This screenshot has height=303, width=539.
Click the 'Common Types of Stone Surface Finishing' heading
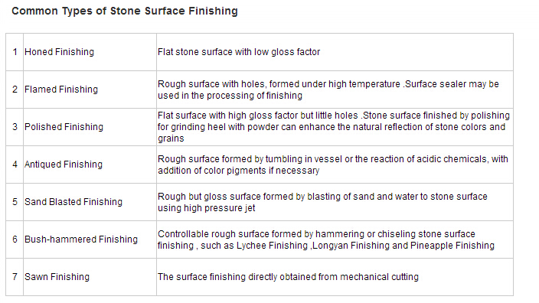pyautogui.click(x=125, y=11)
